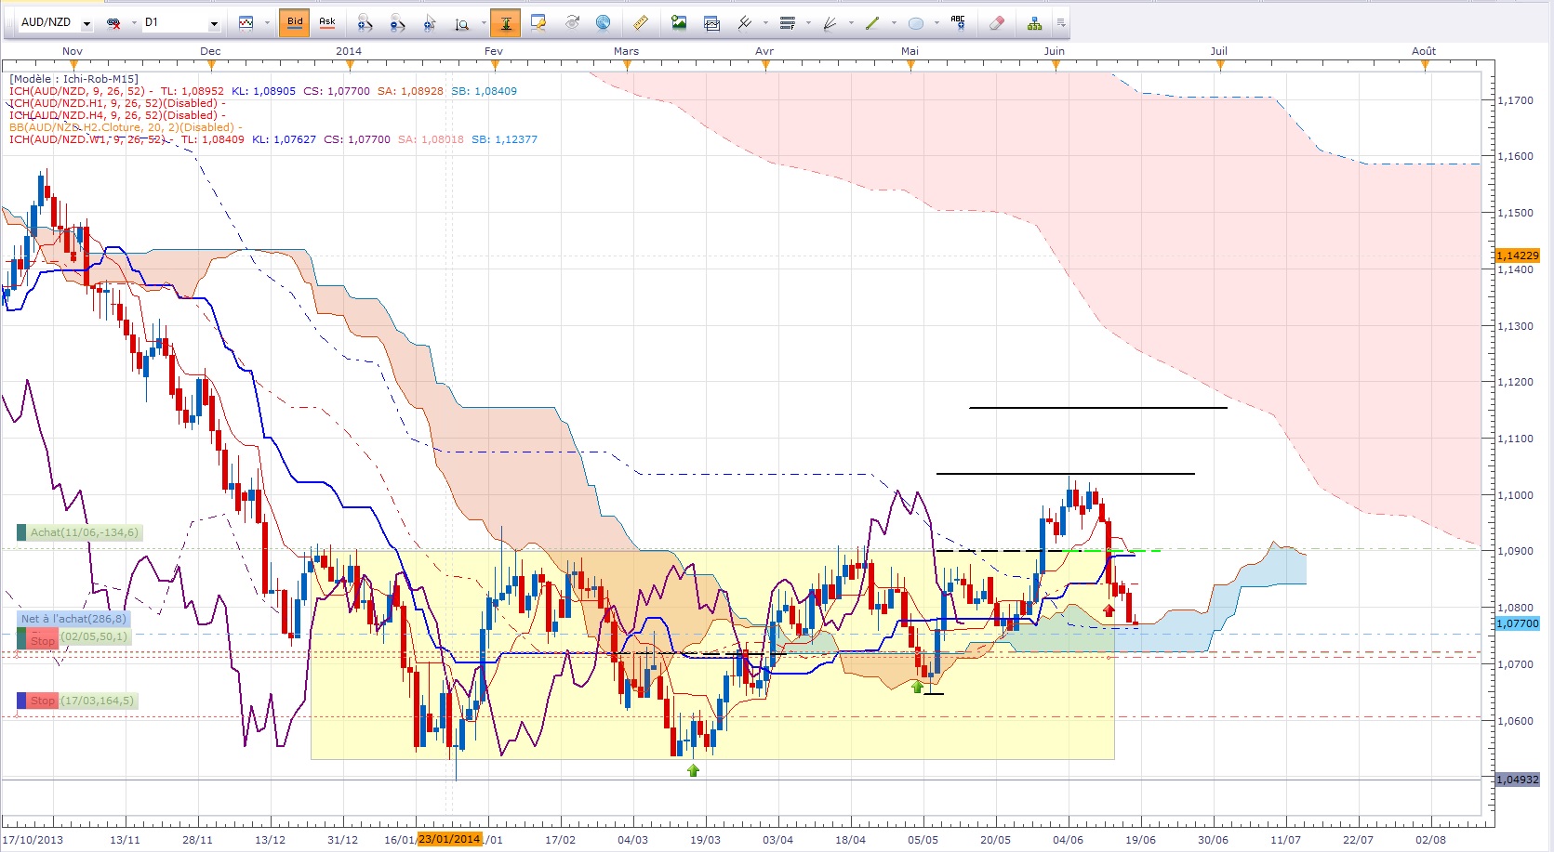Select the eraser tool

(997, 22)
